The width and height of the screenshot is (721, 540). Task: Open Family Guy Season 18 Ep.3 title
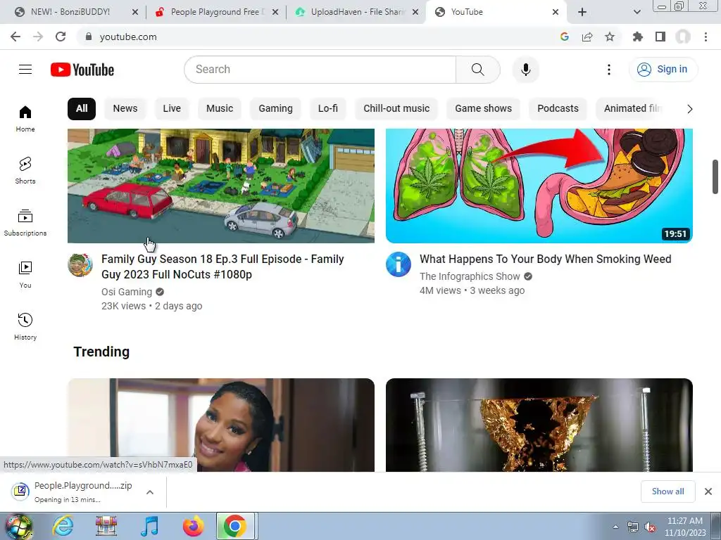click(222, 266)
